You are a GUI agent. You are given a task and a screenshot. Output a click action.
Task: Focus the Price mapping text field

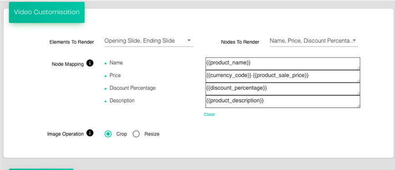283,76
